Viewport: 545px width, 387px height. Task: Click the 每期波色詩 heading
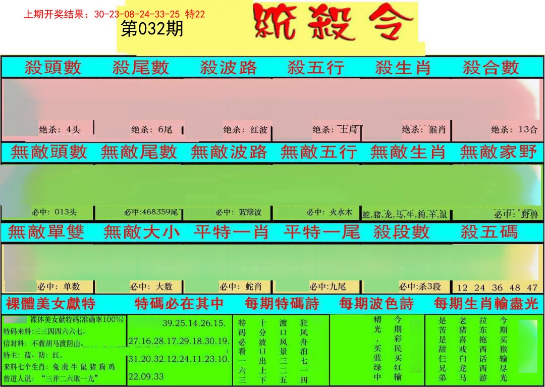click(376, 304)
